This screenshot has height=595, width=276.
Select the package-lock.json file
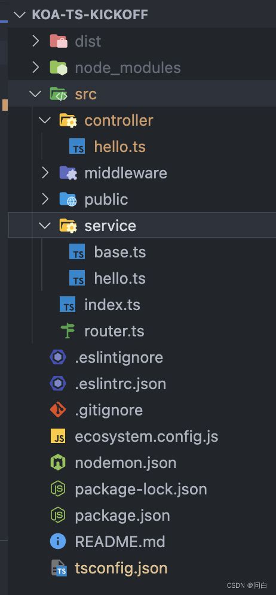(142, 489)
